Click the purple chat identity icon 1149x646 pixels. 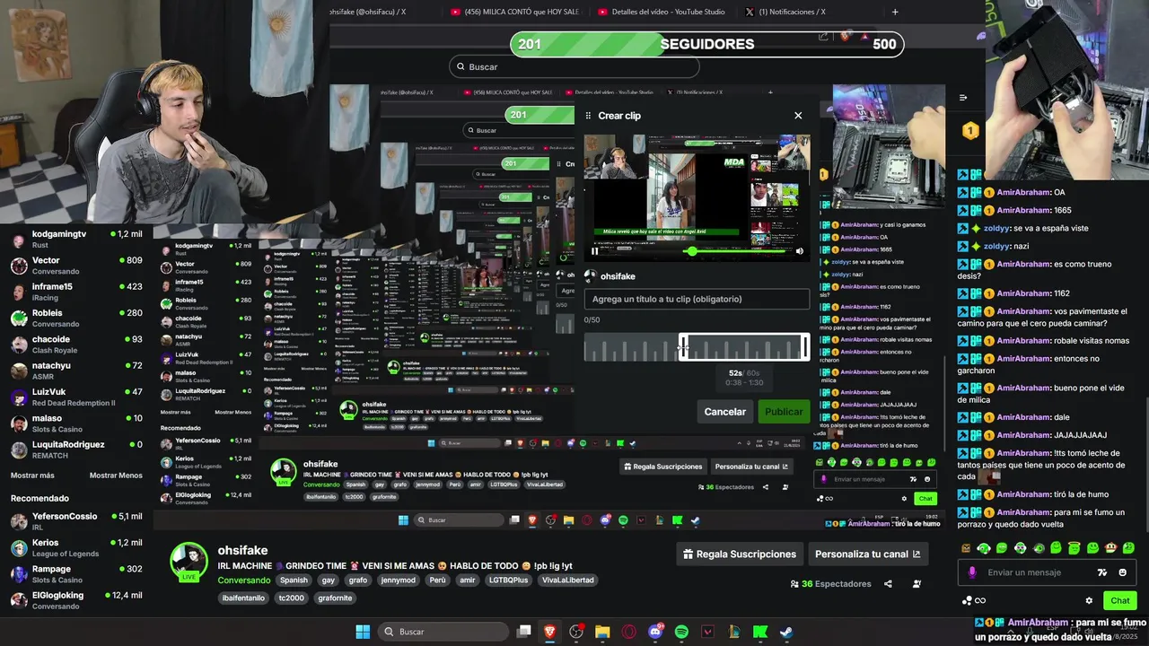tap(972, 572)
